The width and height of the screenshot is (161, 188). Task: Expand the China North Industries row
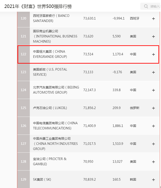pos(153,144)
